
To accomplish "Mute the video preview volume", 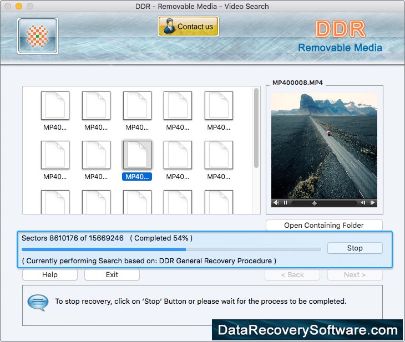I will click(x=276, y=203).
